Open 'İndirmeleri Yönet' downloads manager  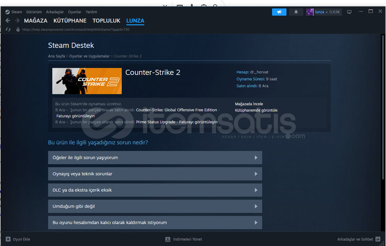point(188,239)
